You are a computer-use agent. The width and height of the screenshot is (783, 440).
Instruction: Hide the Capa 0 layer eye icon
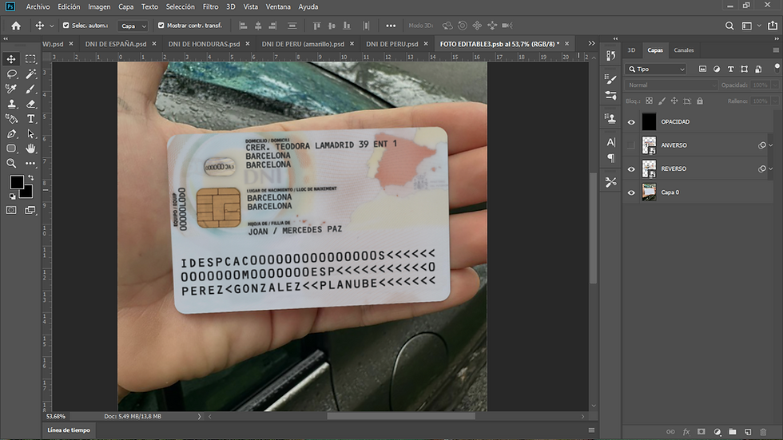[x=631, y=192]
